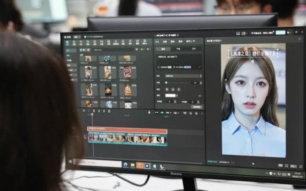Click the undo arrow in the timeline toolbar

tap(84, 111)
